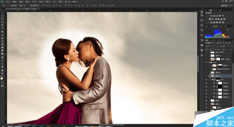The image size is (234, 127).
Task: Select the 图层 10 layer thumbnail
Action: click(212, 76)
